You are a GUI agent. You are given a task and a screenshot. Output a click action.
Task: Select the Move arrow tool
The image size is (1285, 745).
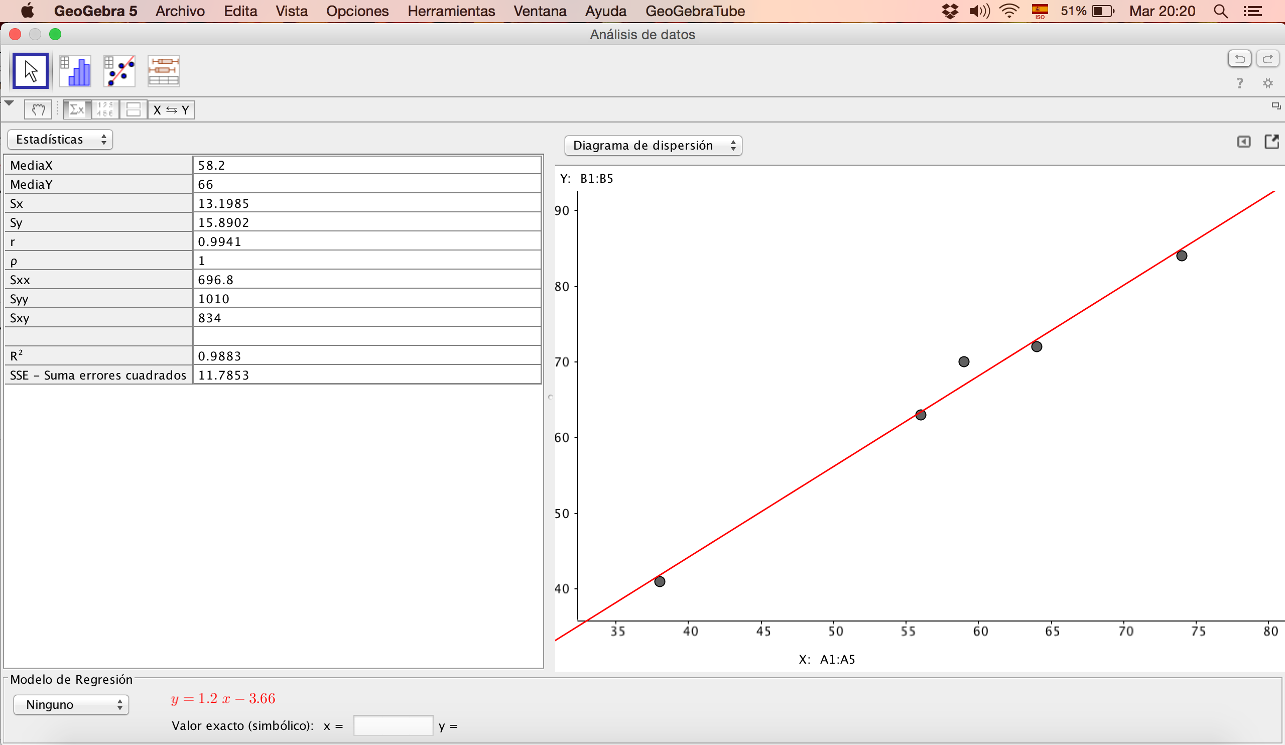pyautogui.click(x=31, y=71)
